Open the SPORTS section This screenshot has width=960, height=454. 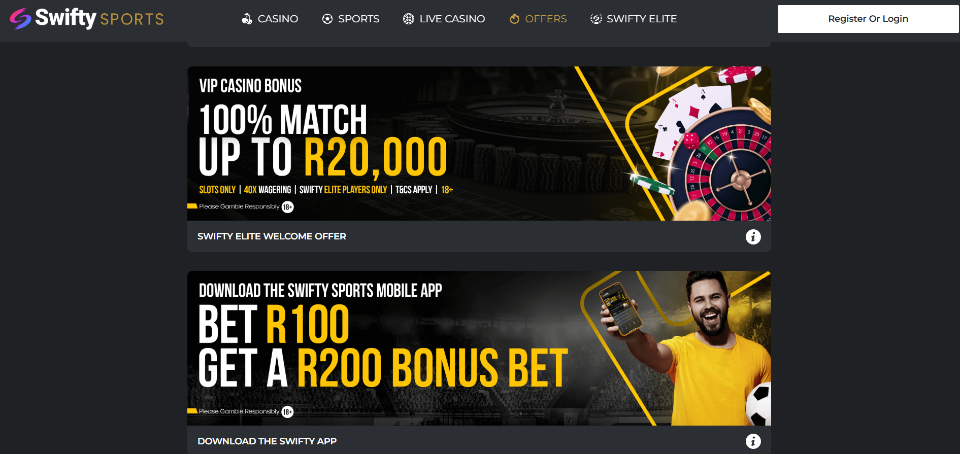359,19
